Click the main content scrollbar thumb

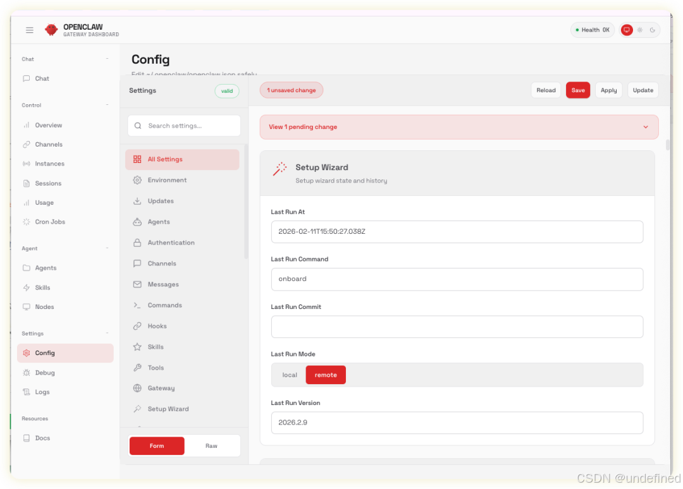click(x=668, y=145)
